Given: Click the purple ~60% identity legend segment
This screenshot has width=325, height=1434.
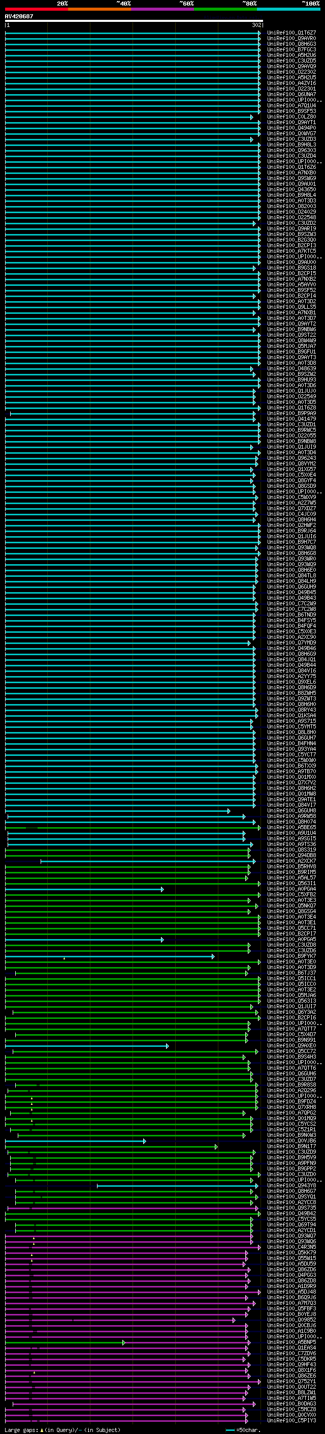Looking at the screenshot, I should (163, 9).
